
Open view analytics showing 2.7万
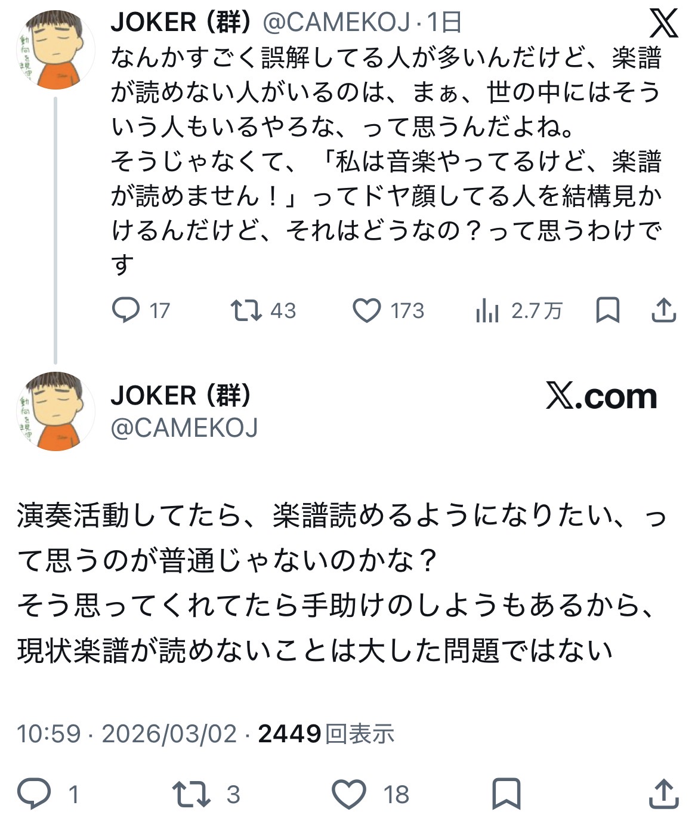tap(487, 310)
